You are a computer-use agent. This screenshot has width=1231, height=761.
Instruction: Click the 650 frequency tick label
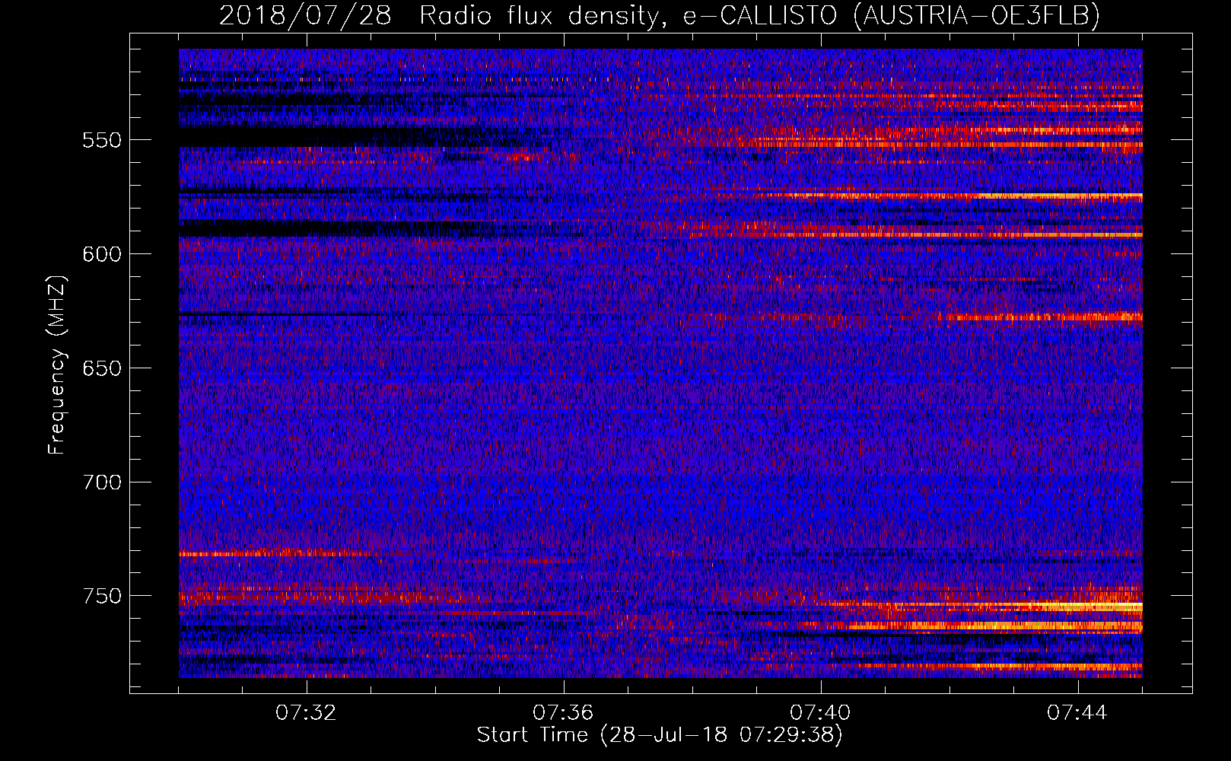tap(102, 368)
